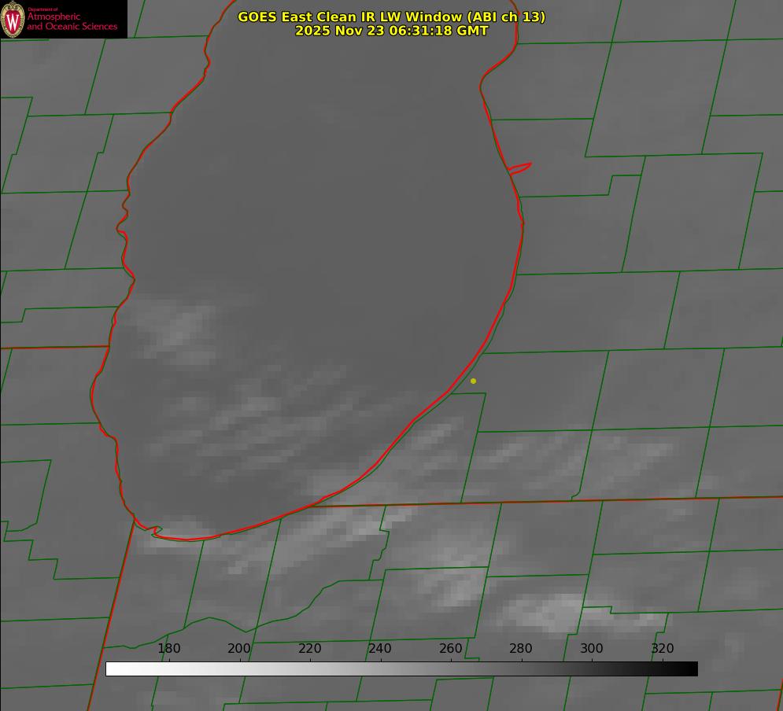Click the small red-outlined spit on east shore
Image resolution: width=783 pixels, height=711 pixels.
pyautogui.click(x=520, y=168)
